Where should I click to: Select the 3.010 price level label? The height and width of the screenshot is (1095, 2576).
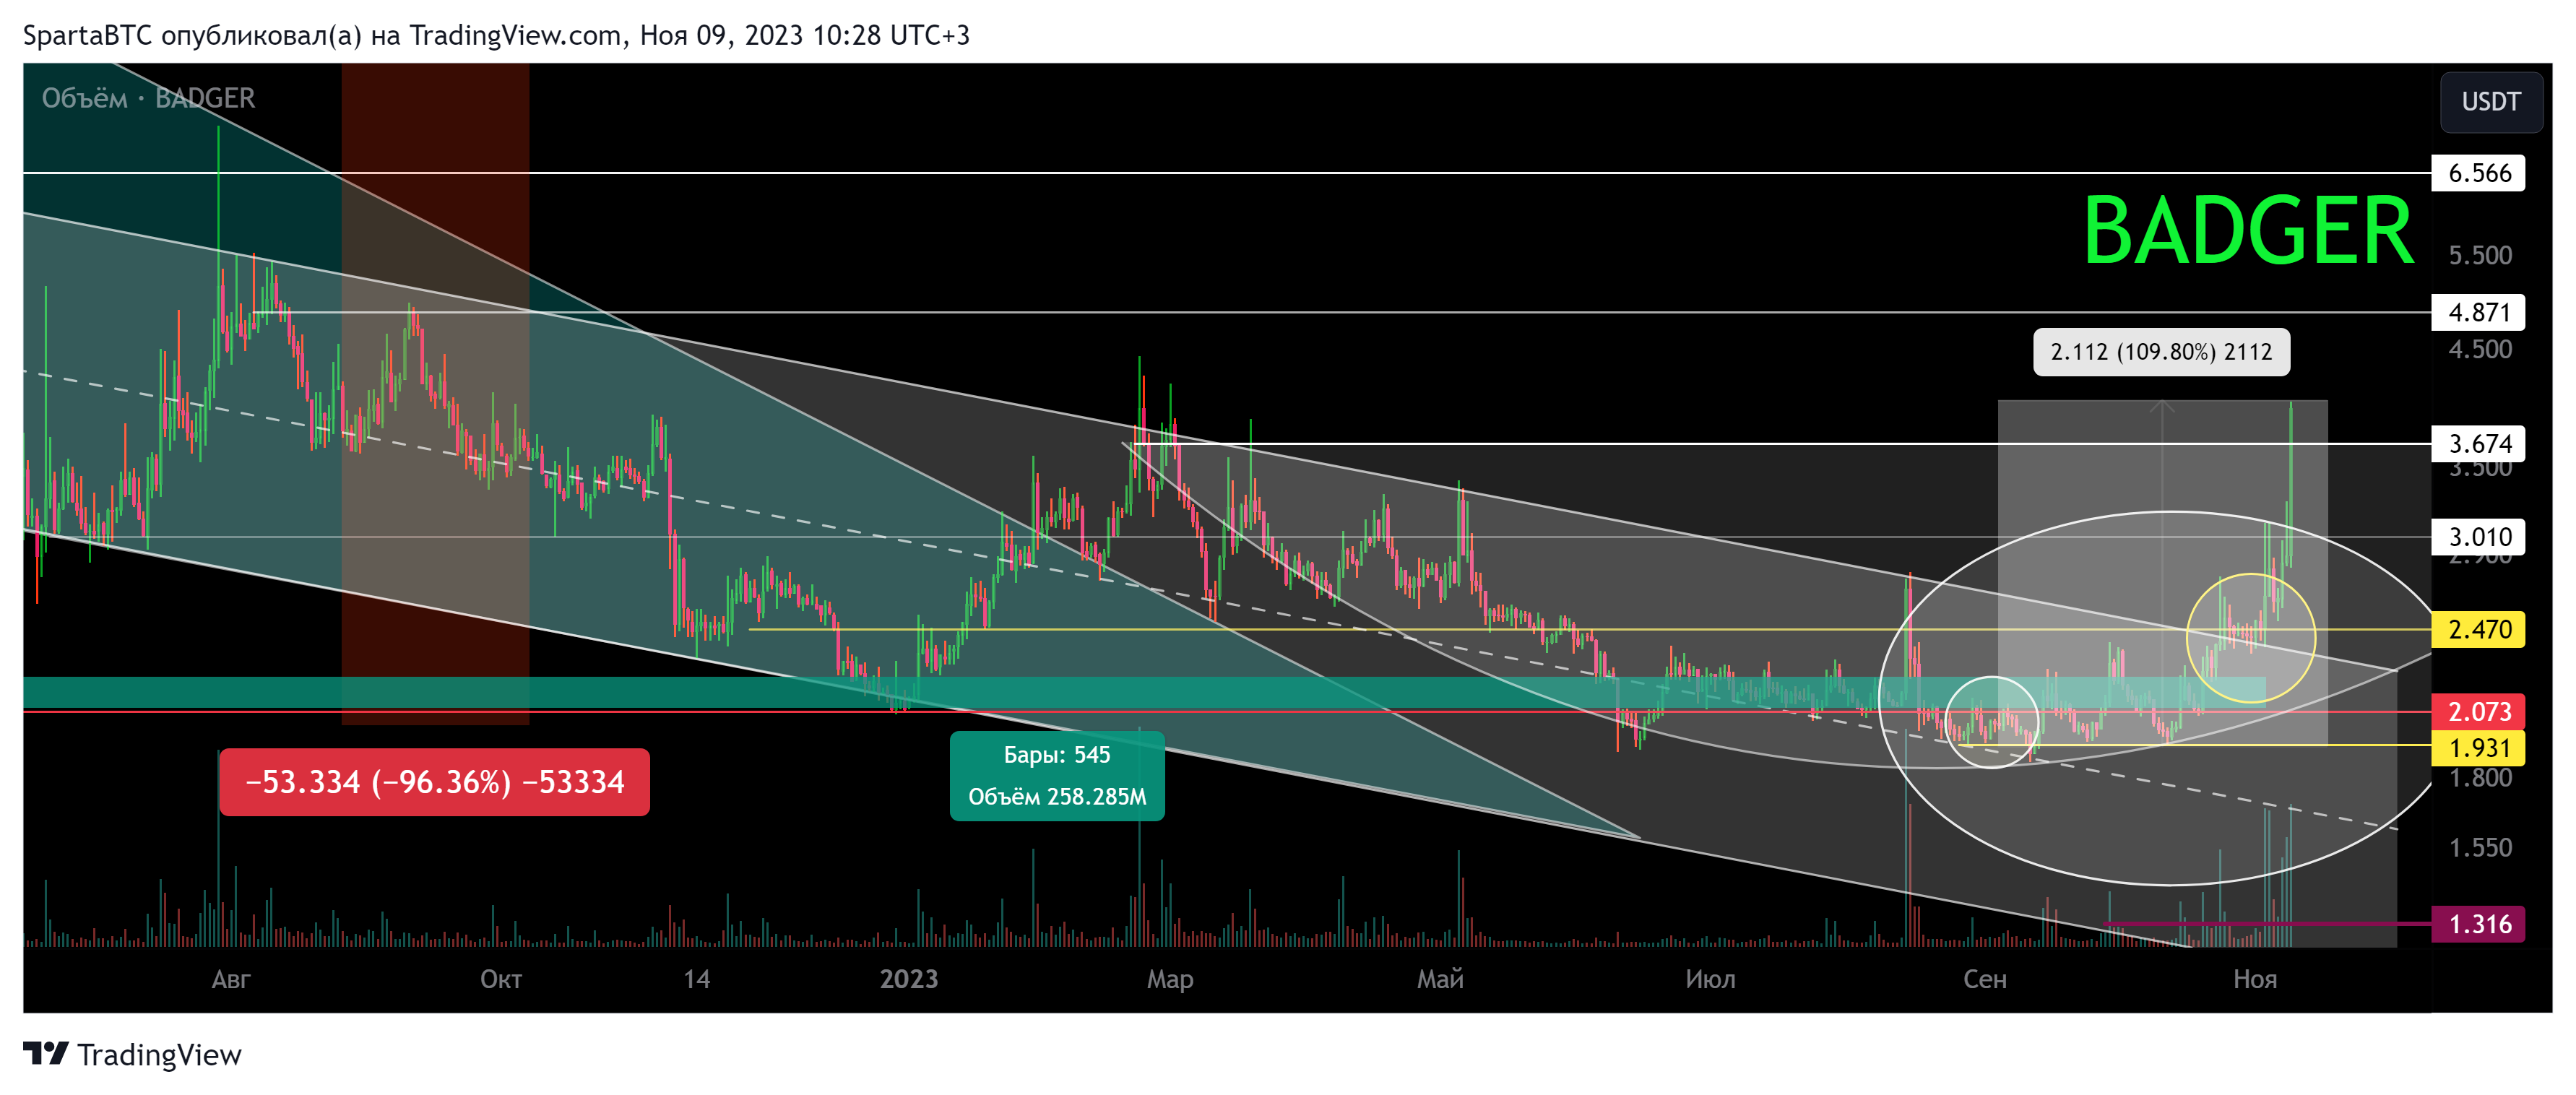click(x=2478, y=537)
